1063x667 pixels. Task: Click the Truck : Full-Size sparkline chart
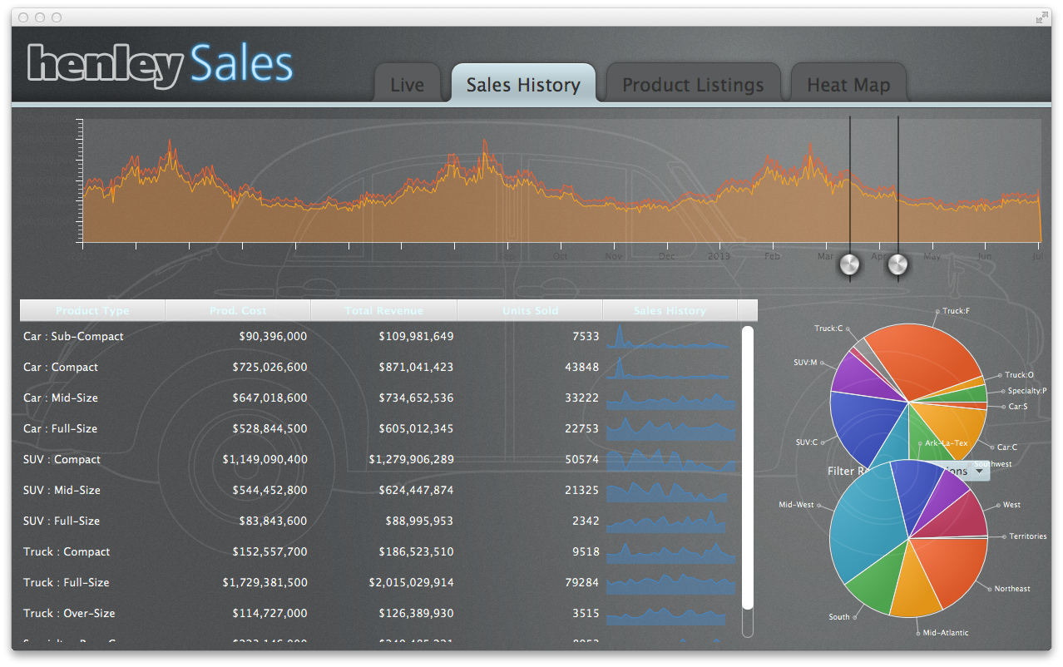[670, 584]
